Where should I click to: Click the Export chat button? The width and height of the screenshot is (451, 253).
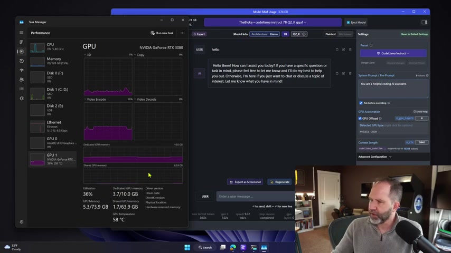pos(199,34)
